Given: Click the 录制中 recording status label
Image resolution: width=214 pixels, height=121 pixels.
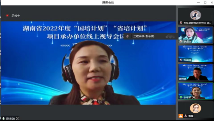Looking at the screenshot, I should pos(15,15).
